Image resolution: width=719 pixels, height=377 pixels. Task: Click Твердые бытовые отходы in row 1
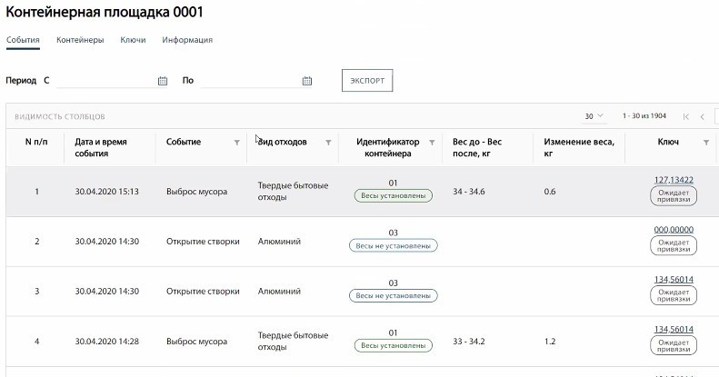click(293, 192)
